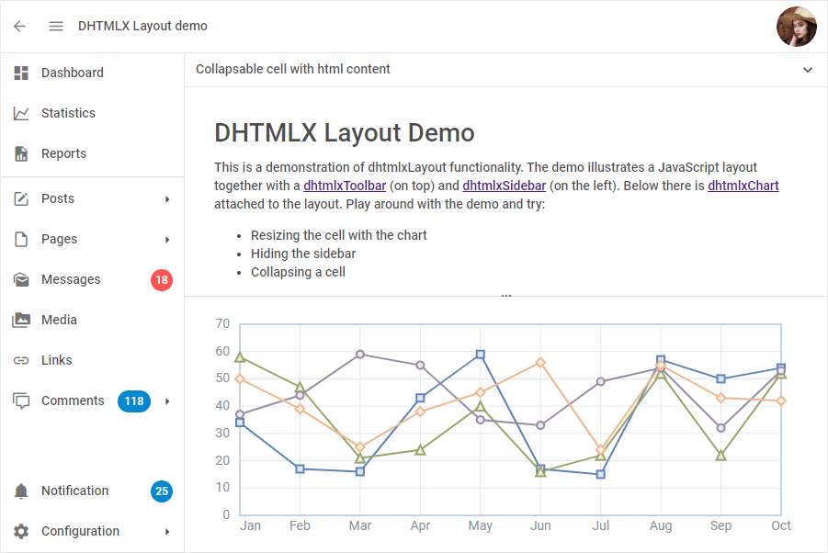Click the 'Jan' x-axis label

click(250, 525)
